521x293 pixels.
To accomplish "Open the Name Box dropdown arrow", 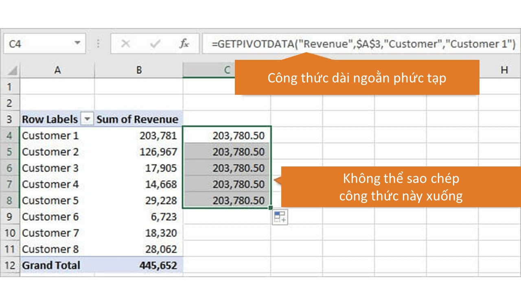I will click(x=77, y=44).
